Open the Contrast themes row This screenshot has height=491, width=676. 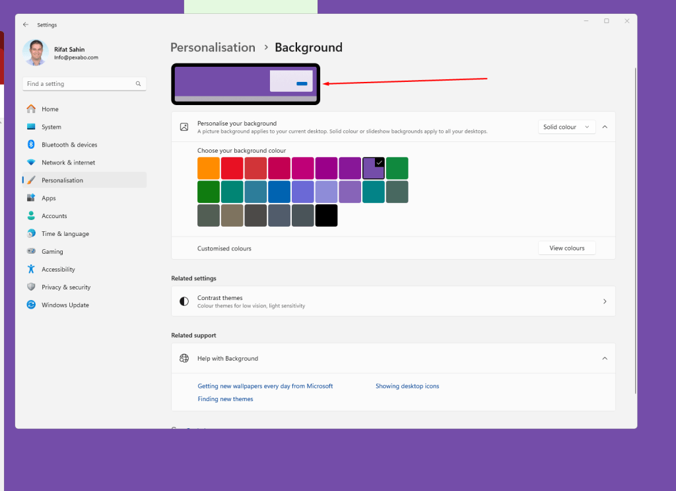(393, 301)
